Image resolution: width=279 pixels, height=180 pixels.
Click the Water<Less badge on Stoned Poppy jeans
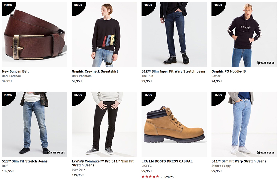coord(266,152)
